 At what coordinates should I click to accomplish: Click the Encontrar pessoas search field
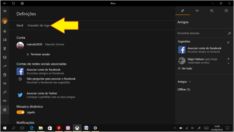pyautogui.click(x=202, y=33)
